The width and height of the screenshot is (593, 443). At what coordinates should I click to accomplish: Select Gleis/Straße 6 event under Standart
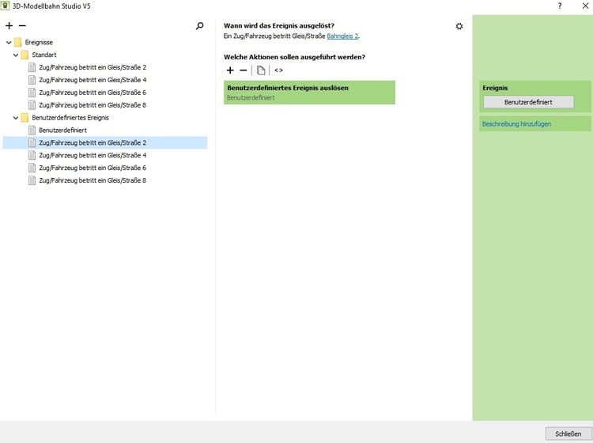93,93
